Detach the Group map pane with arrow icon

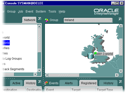[x=120, y=19]
